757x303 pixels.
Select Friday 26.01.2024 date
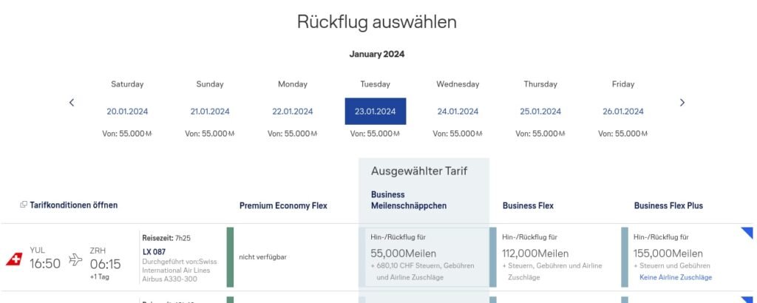click(x=623, y=112)
